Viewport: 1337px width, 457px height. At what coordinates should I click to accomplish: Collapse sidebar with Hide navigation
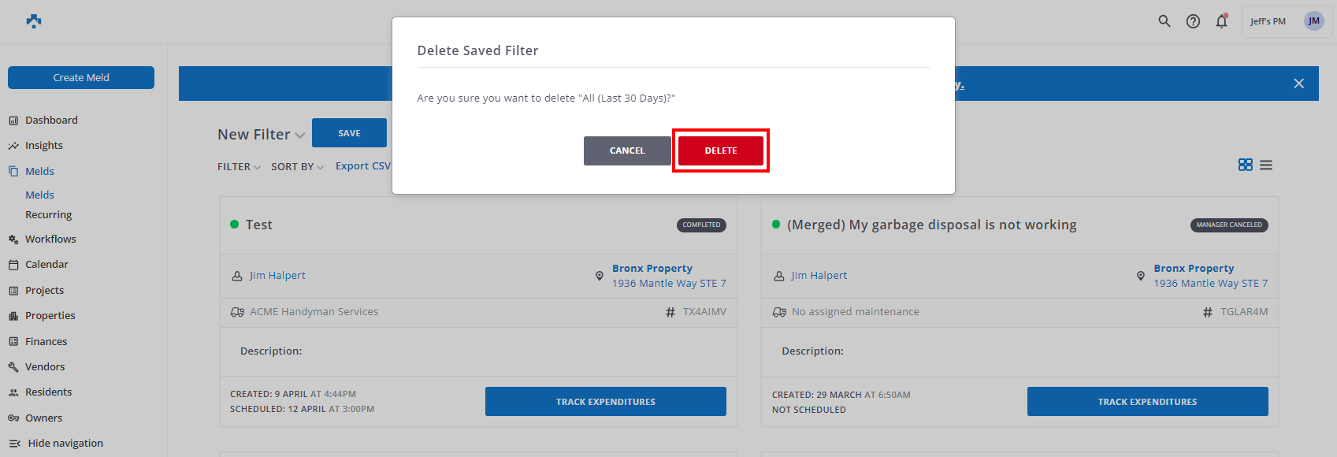(65, 444)
